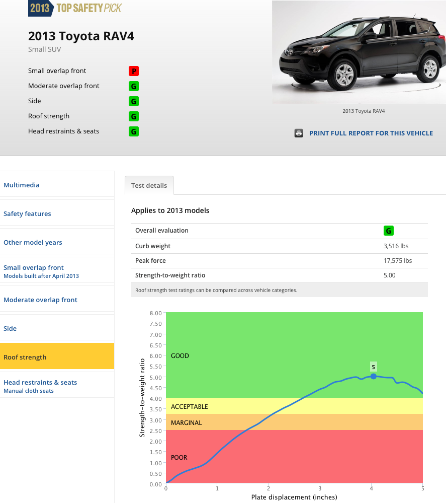Click the green G badge next to Side

[134, 101]
